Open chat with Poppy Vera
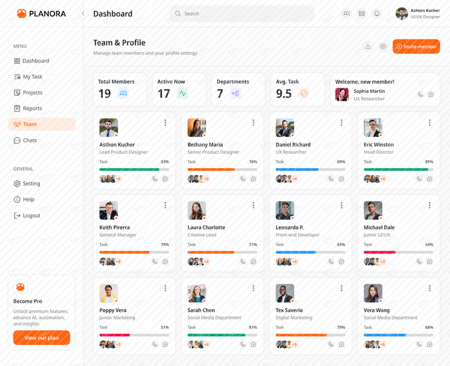This screenshot has height=366, width=450. click(x=165, y=344)
